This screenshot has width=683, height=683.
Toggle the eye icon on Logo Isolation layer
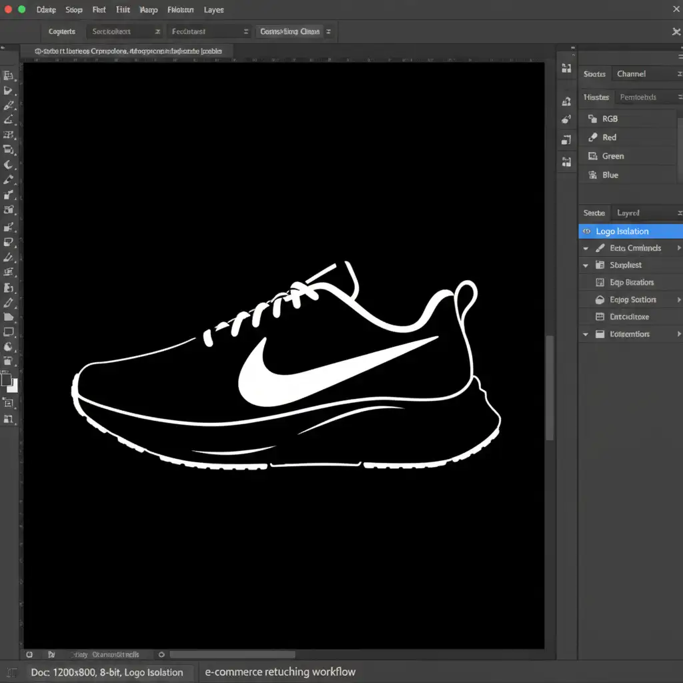pos(586,231)
